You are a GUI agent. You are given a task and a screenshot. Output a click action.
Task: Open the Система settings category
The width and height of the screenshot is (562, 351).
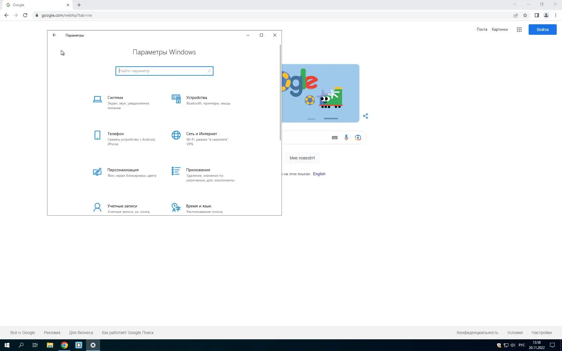(x=115, y=98)
